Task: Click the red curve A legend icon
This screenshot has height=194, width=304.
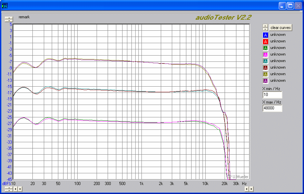Action: [x=265, y=41]
